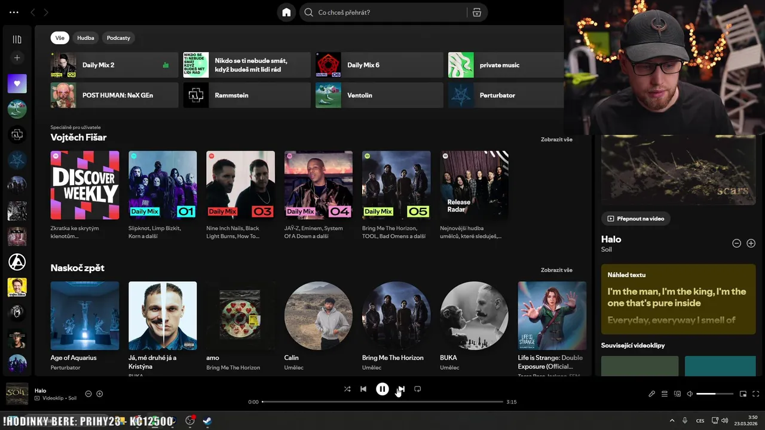Navigate back with the left arrow
The width and height of the screenshot is (765, 430).
coord(33,13)
